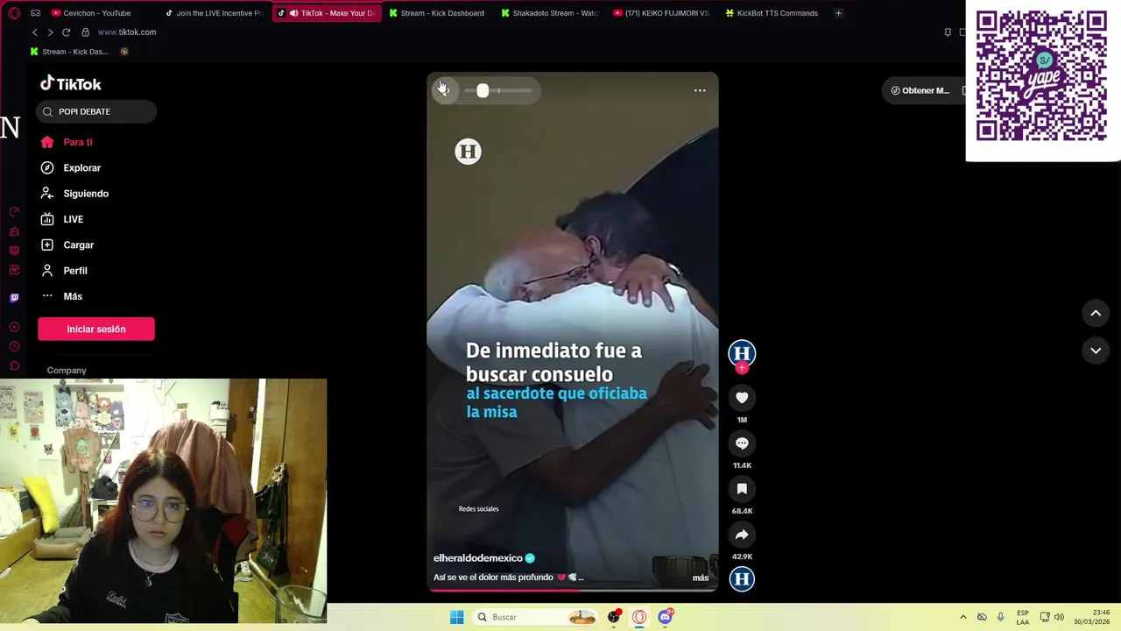
Task: Switch to 'Stream - Kick Dashboard' tab
Action: (x=437, y=13)
